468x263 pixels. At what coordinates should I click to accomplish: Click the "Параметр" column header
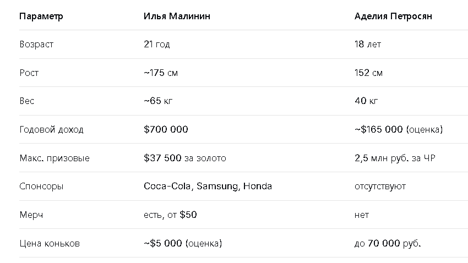[41, 16]
